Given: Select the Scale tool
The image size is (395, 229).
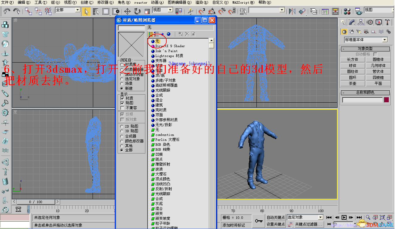Looking at the screenshot, I should pyautogui.click(x=147, y=11).
